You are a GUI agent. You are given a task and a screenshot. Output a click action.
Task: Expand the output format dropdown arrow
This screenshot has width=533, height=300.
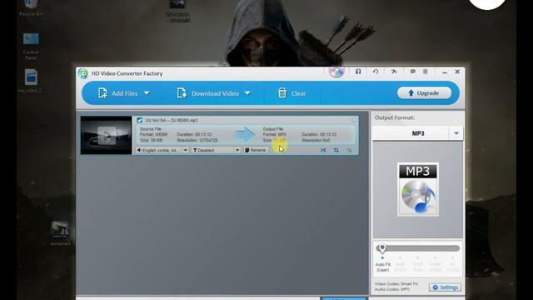[456, 133]
